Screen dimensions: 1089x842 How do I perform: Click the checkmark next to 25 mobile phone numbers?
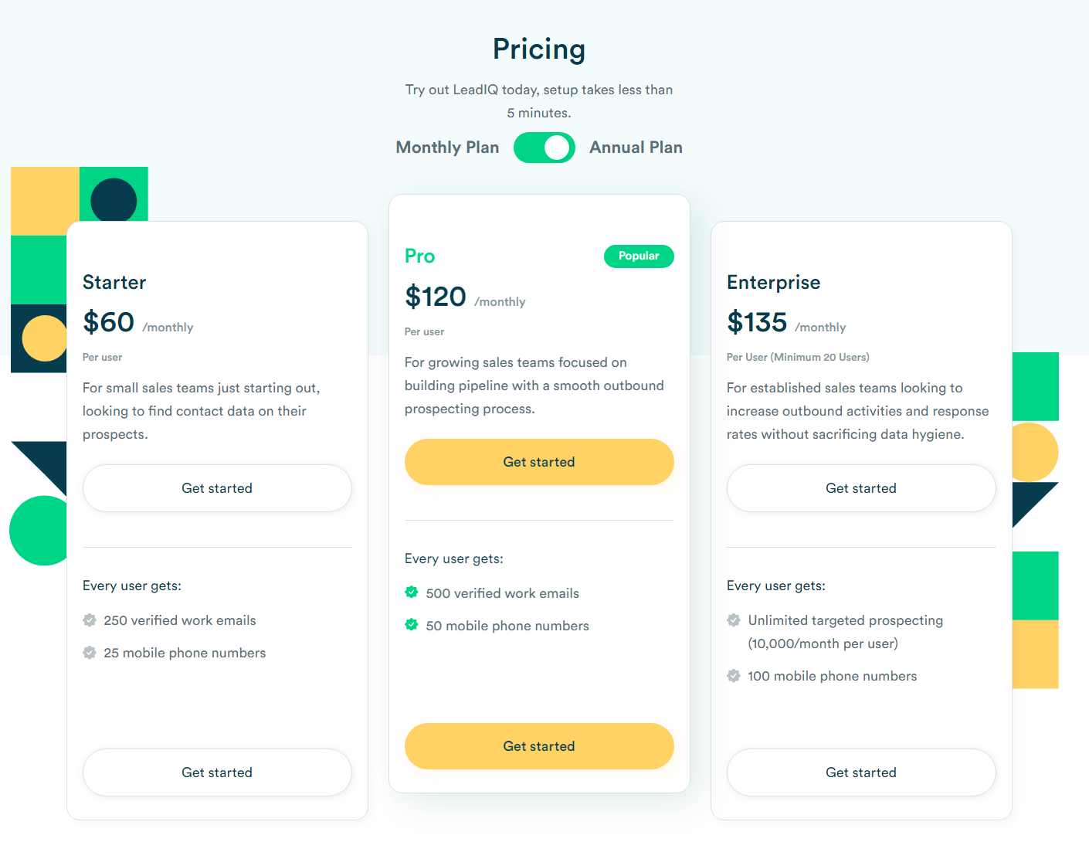[88, 652]
